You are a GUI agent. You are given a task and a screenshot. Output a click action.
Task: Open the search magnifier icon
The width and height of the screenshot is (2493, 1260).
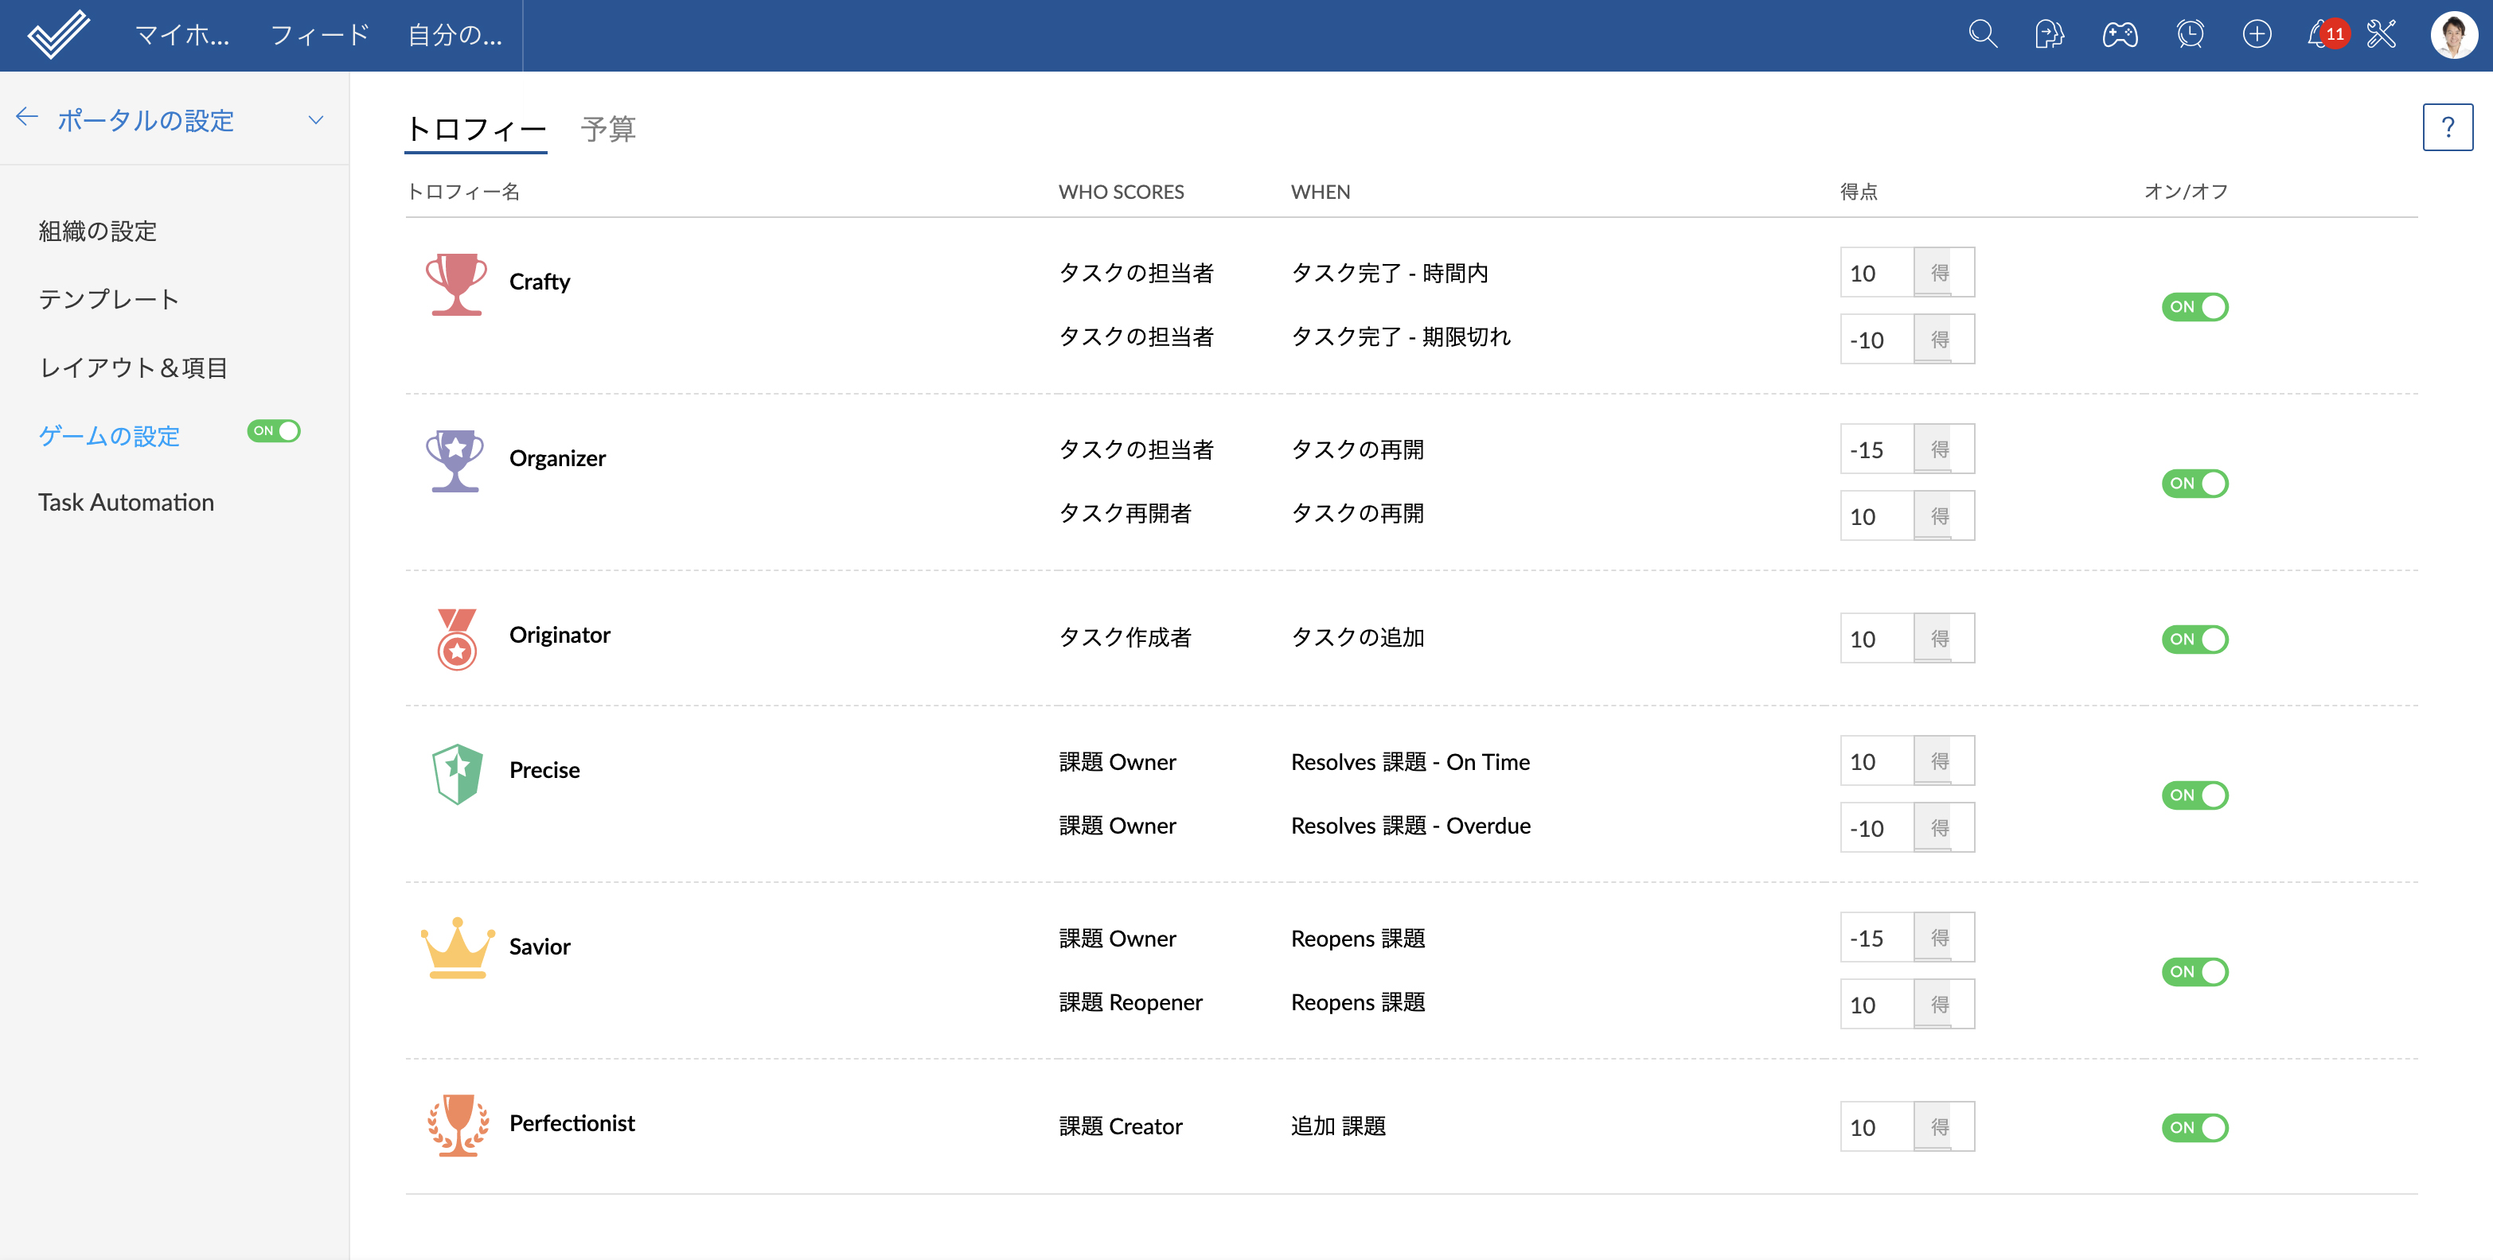coord(1982,35)
